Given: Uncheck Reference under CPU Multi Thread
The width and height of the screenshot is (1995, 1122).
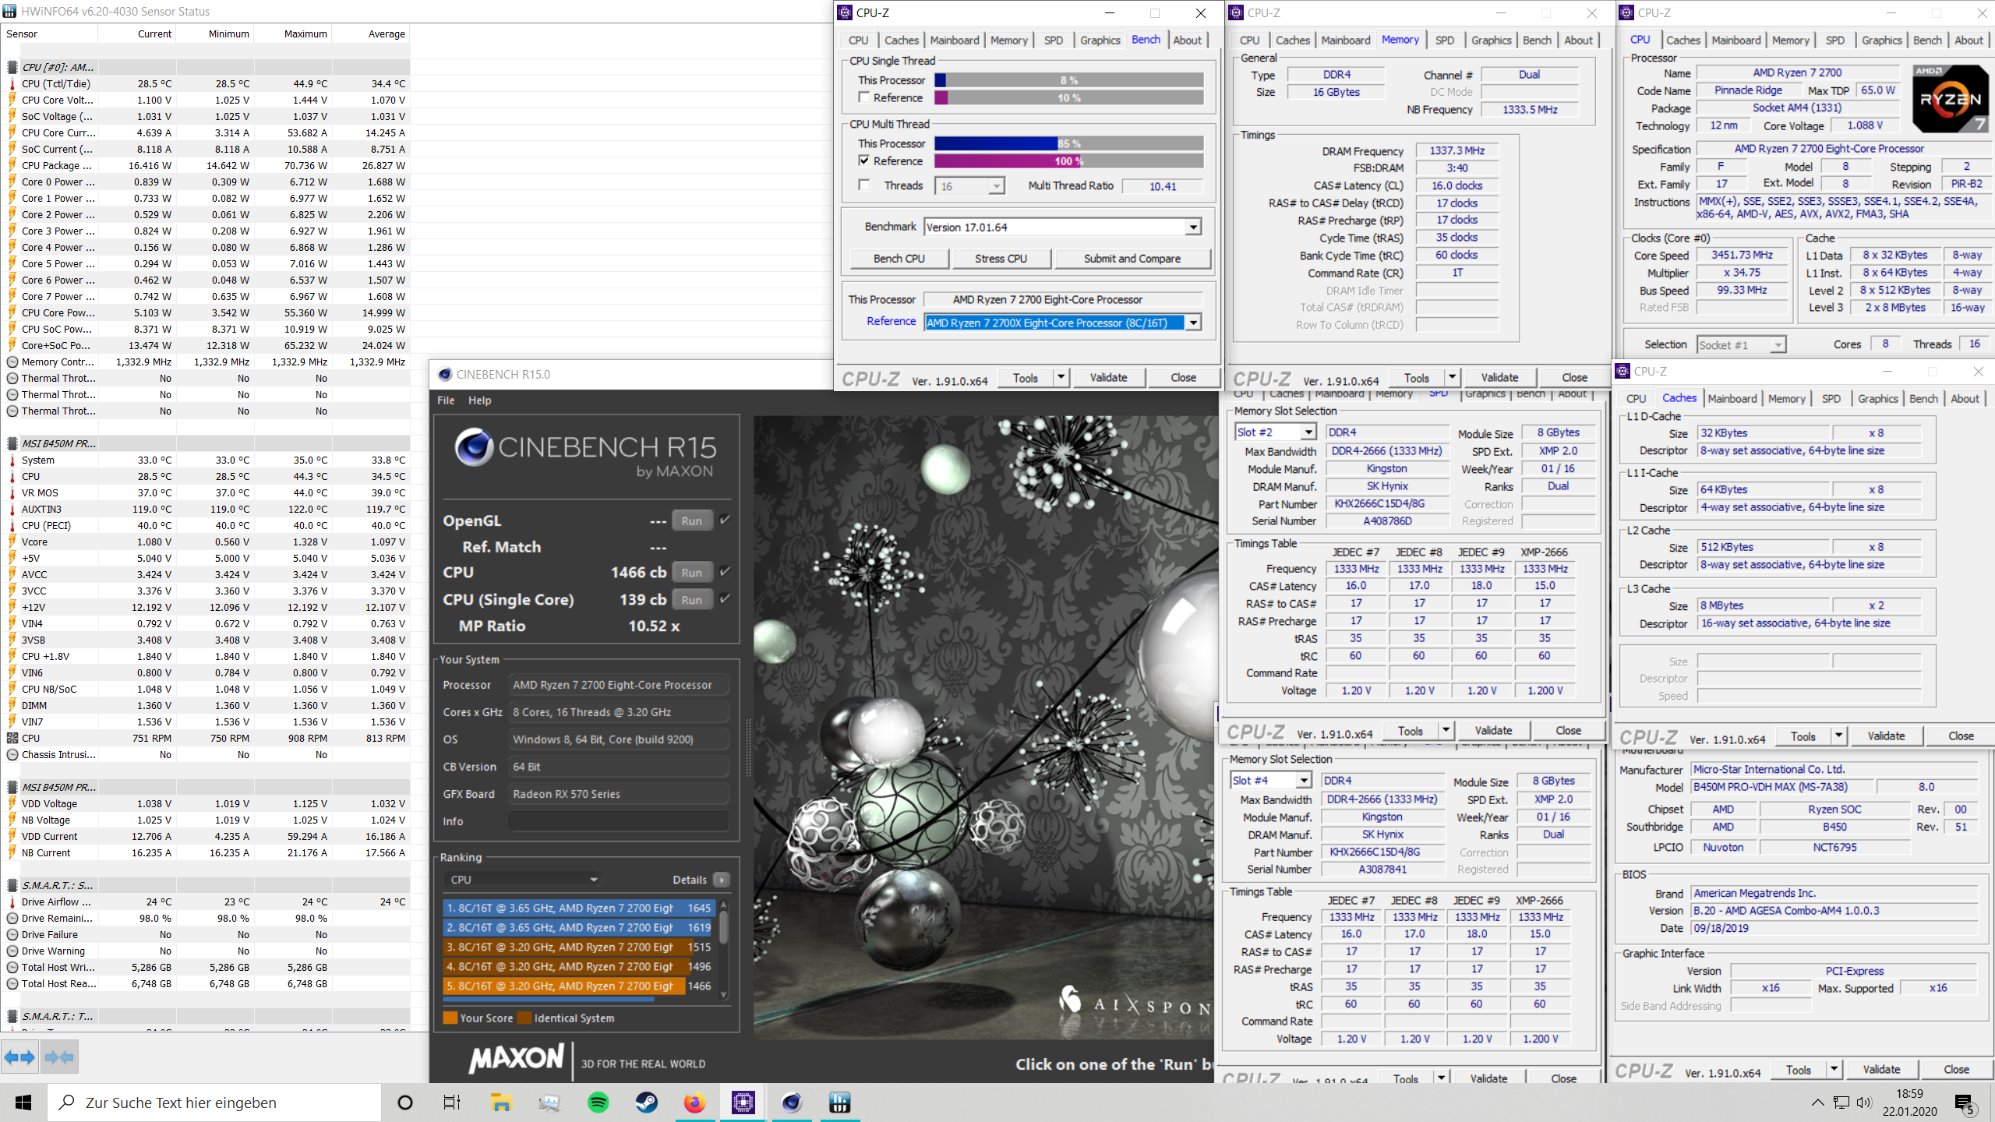Looking at the screenshot, I should [863, 161].
